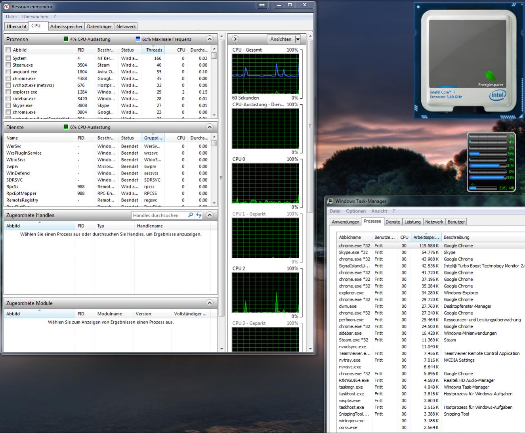Tick the avguard.exe process checkbox
This screenshot has width=525, height=433.
8,72
